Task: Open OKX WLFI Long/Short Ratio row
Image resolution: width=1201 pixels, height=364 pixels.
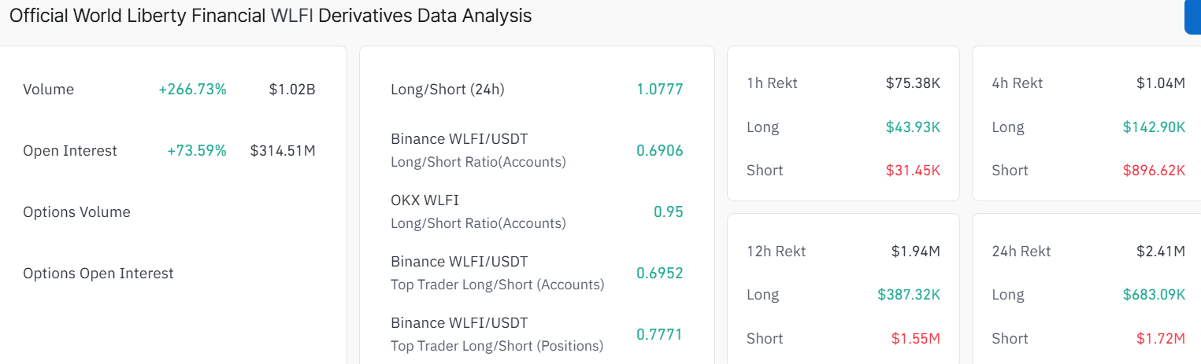Action: [x=478, y=211]
